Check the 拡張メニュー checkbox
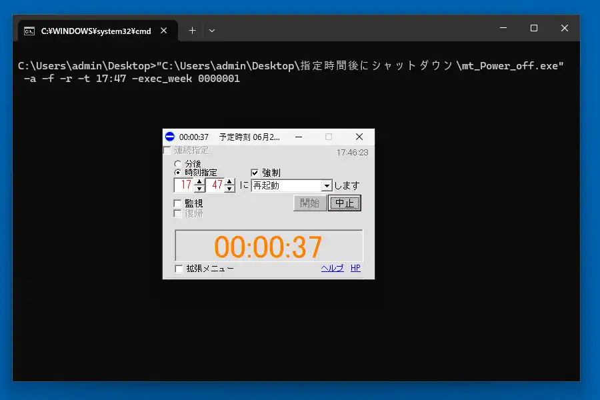Viewport: 600px width, 400px height. tap(179, 269)
